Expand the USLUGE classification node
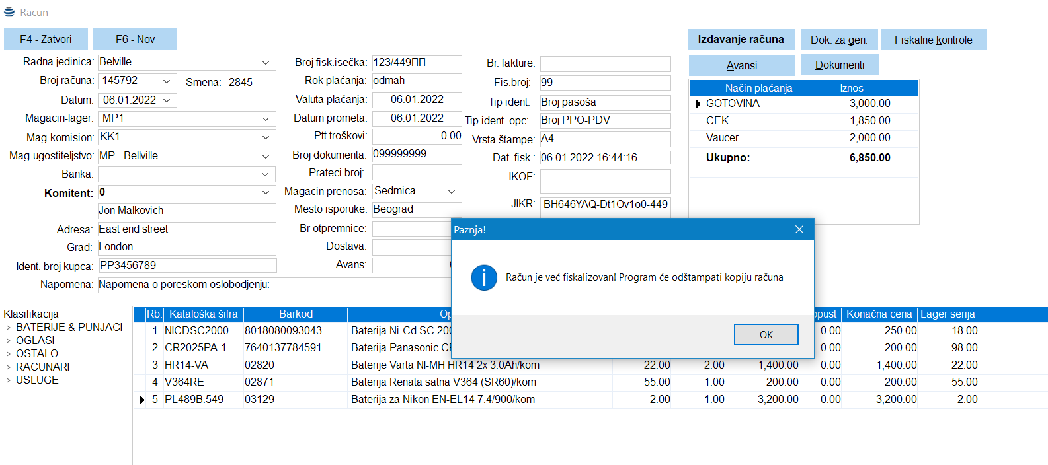 (8, 380)
